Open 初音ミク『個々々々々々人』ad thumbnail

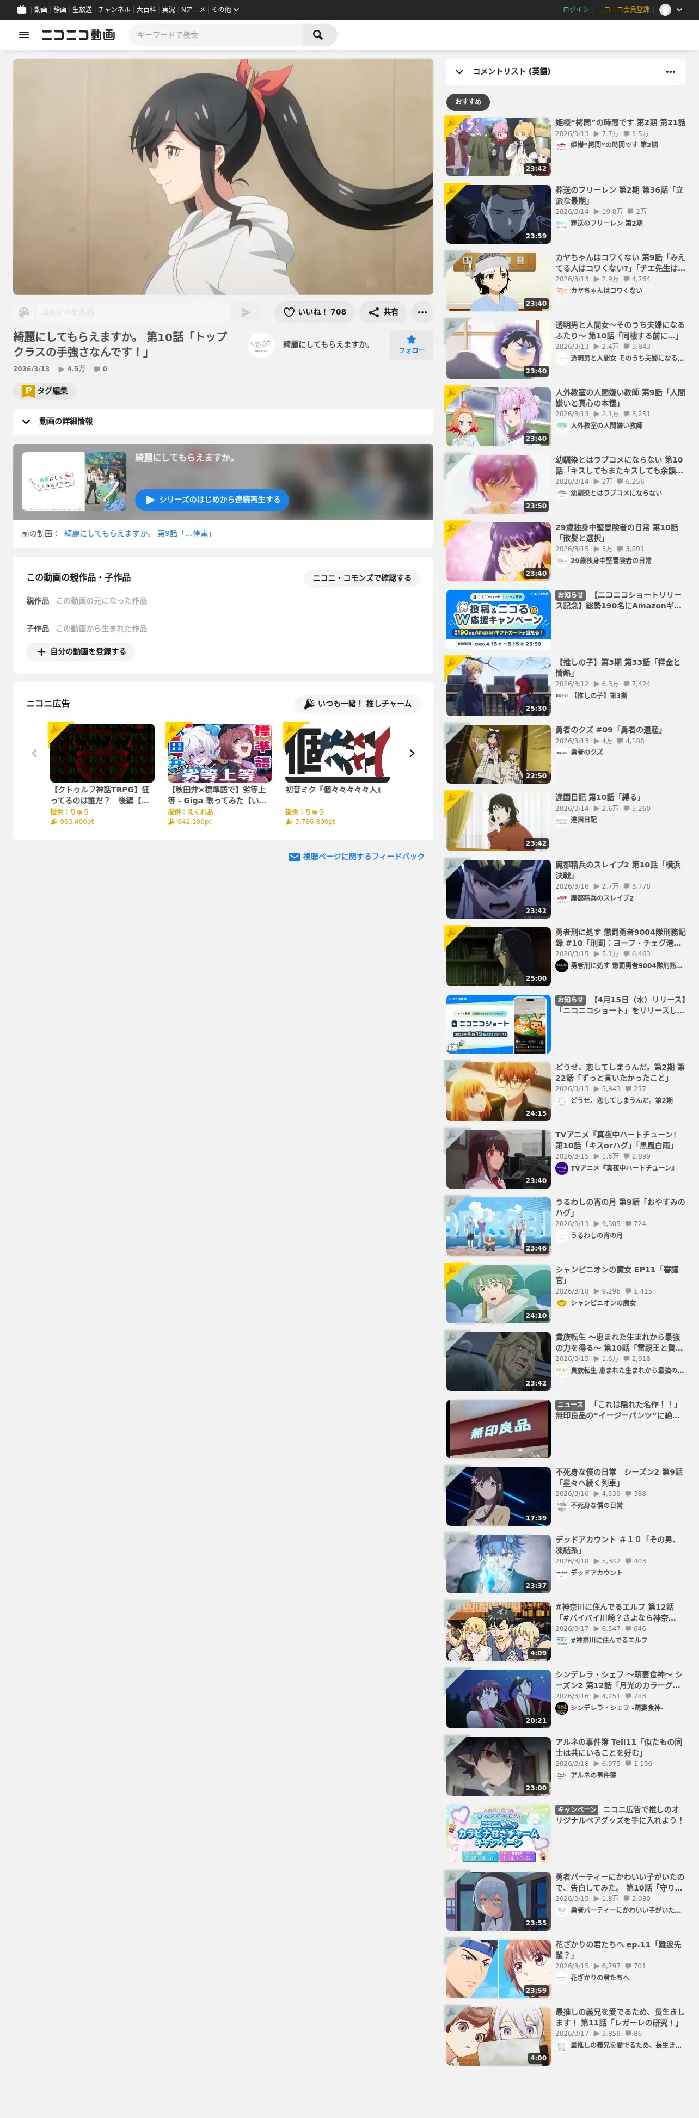[x=337, y=753]
